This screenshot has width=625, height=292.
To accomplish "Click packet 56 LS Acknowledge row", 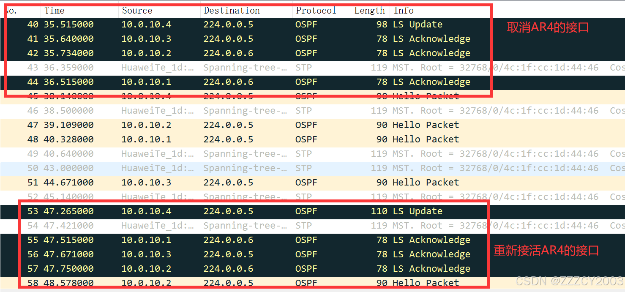I will point(254,254).
